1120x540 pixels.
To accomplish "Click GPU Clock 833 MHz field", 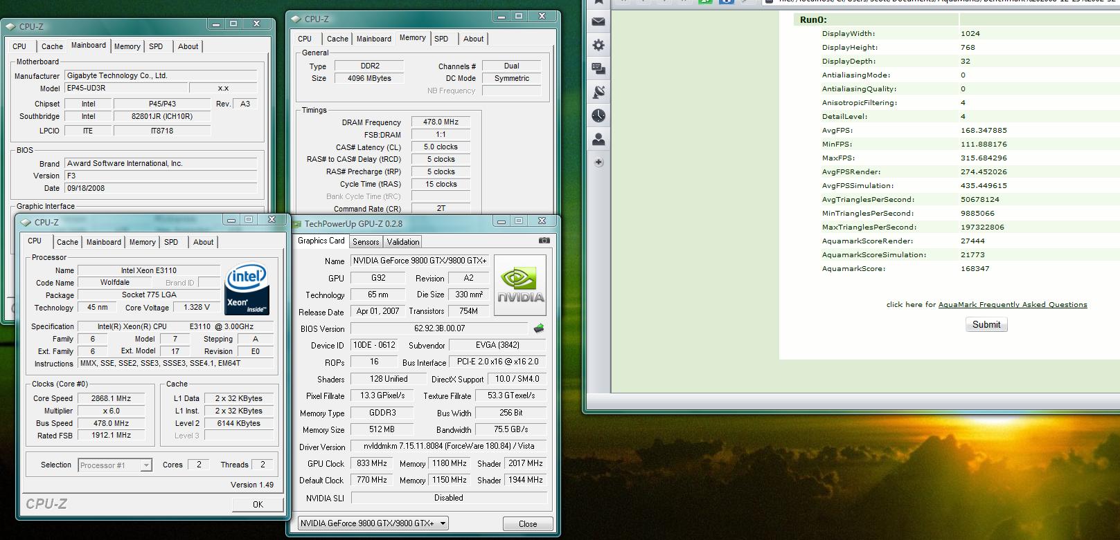I will (372, 463).
